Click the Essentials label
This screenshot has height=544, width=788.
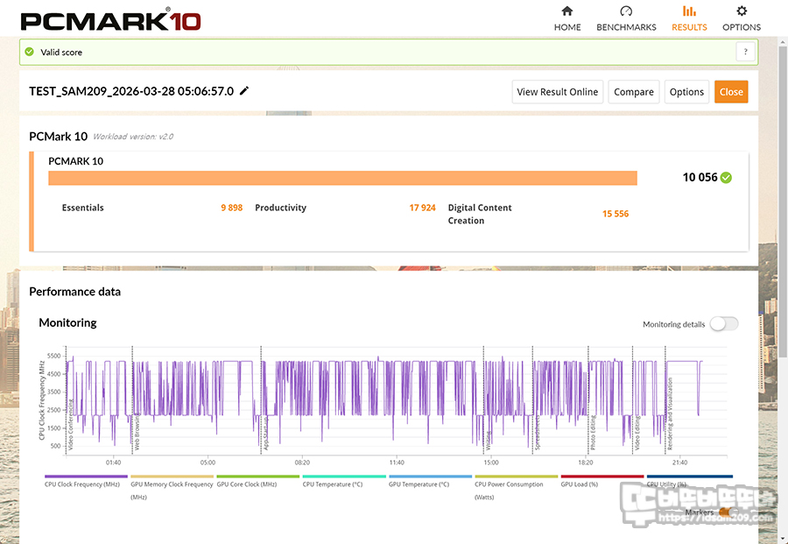[x=83, y=208]
